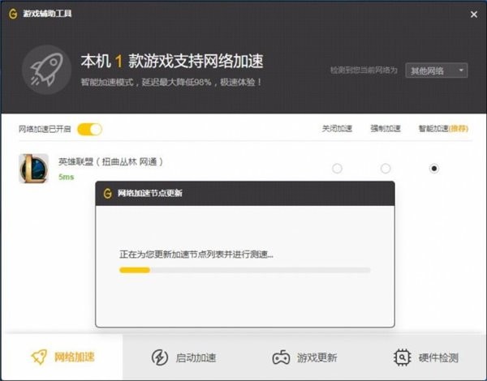
Task: Click the yellow G logo in title bar
Action: [x=15, y=14]
